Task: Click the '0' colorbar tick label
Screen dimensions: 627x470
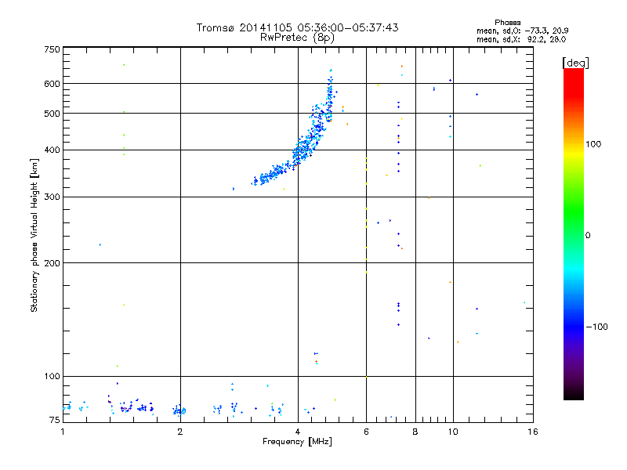Action: [x=588, y=236]
